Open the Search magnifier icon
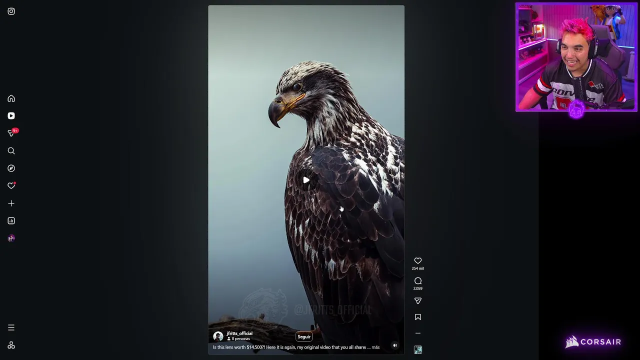Viewport: 640px width, 360px height. (11, 150)
